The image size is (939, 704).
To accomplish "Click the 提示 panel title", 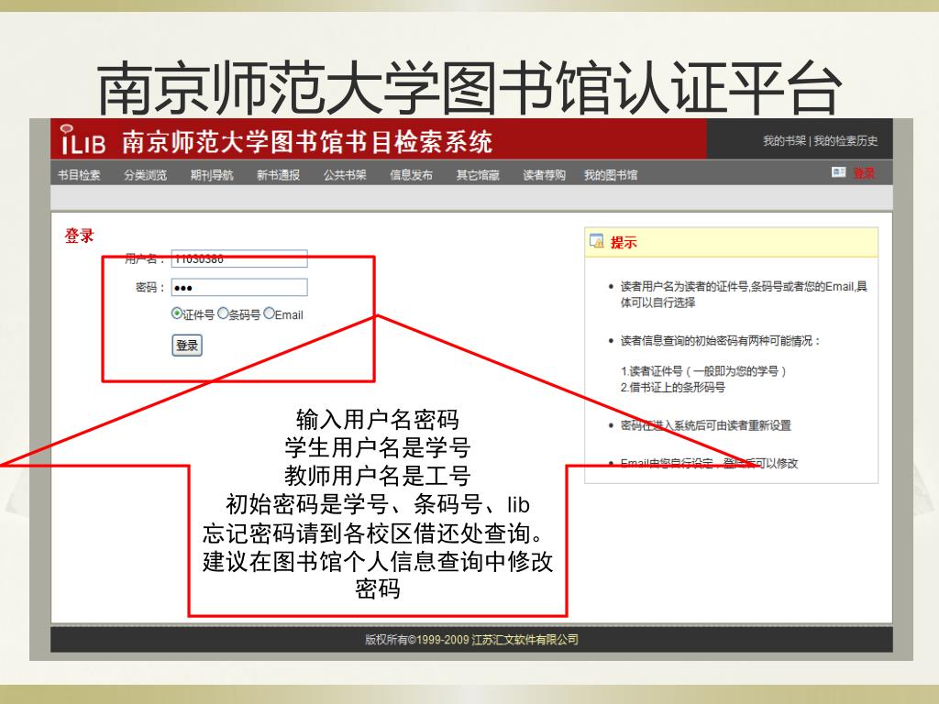I will click(x=624, y=242).
